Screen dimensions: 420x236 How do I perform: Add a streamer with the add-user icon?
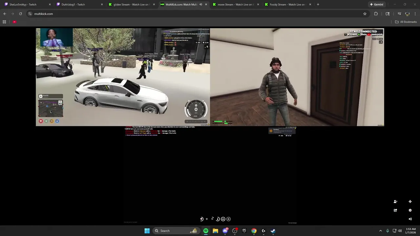coord(395,202)
